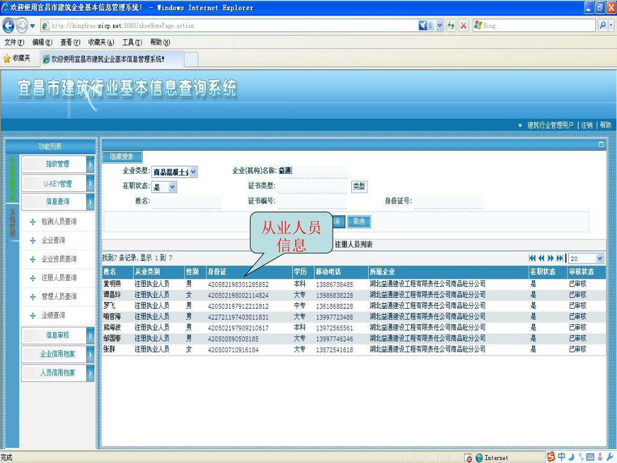Image resolution: width=617 pixels, height=463 pixels.
Task: Expand the 信息审核 section arrow
Action: 90,335
